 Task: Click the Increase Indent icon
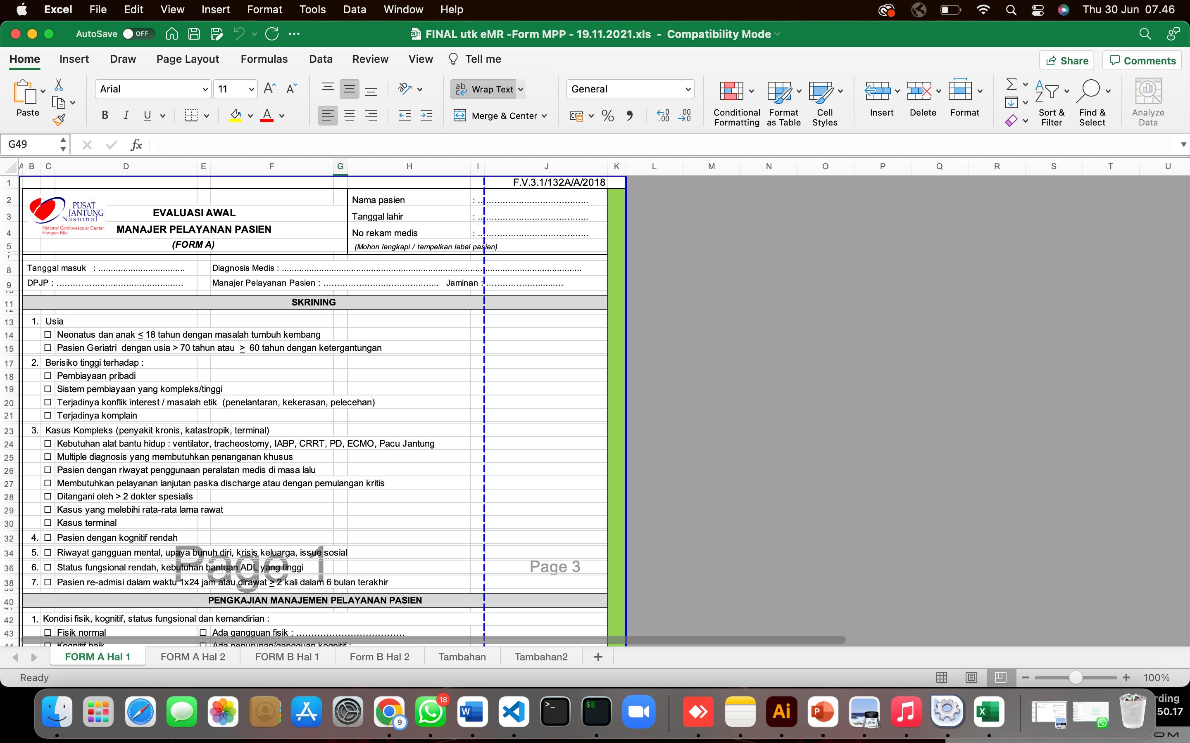tap(426, 116)
